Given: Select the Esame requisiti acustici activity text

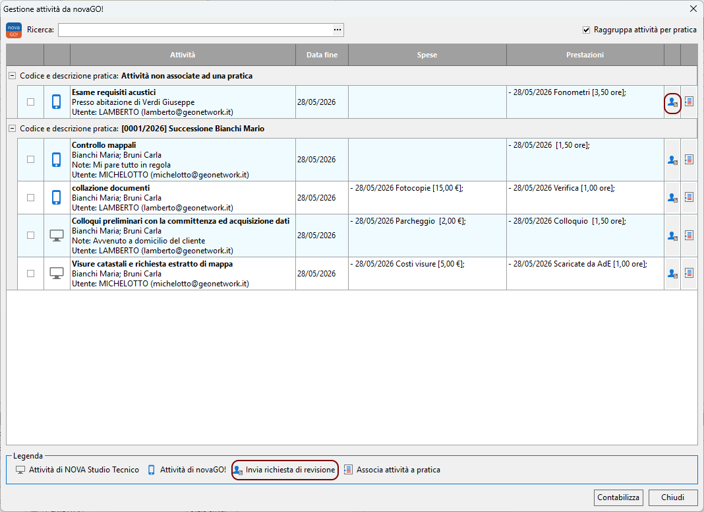Looking at the screenshot, I should click(113, 92).
